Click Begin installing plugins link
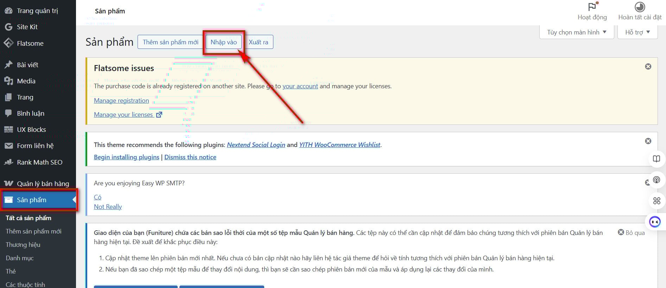Screen dimensions: 666x288 click(127, 157)
